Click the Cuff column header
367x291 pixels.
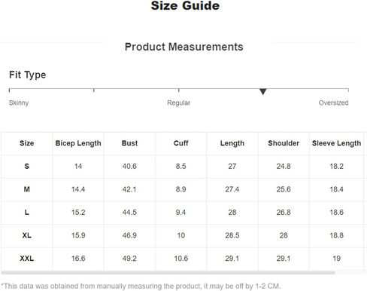pyautogui.click(x=181, y=143)
